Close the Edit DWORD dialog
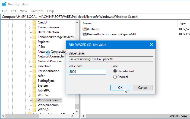 [151, 45]
